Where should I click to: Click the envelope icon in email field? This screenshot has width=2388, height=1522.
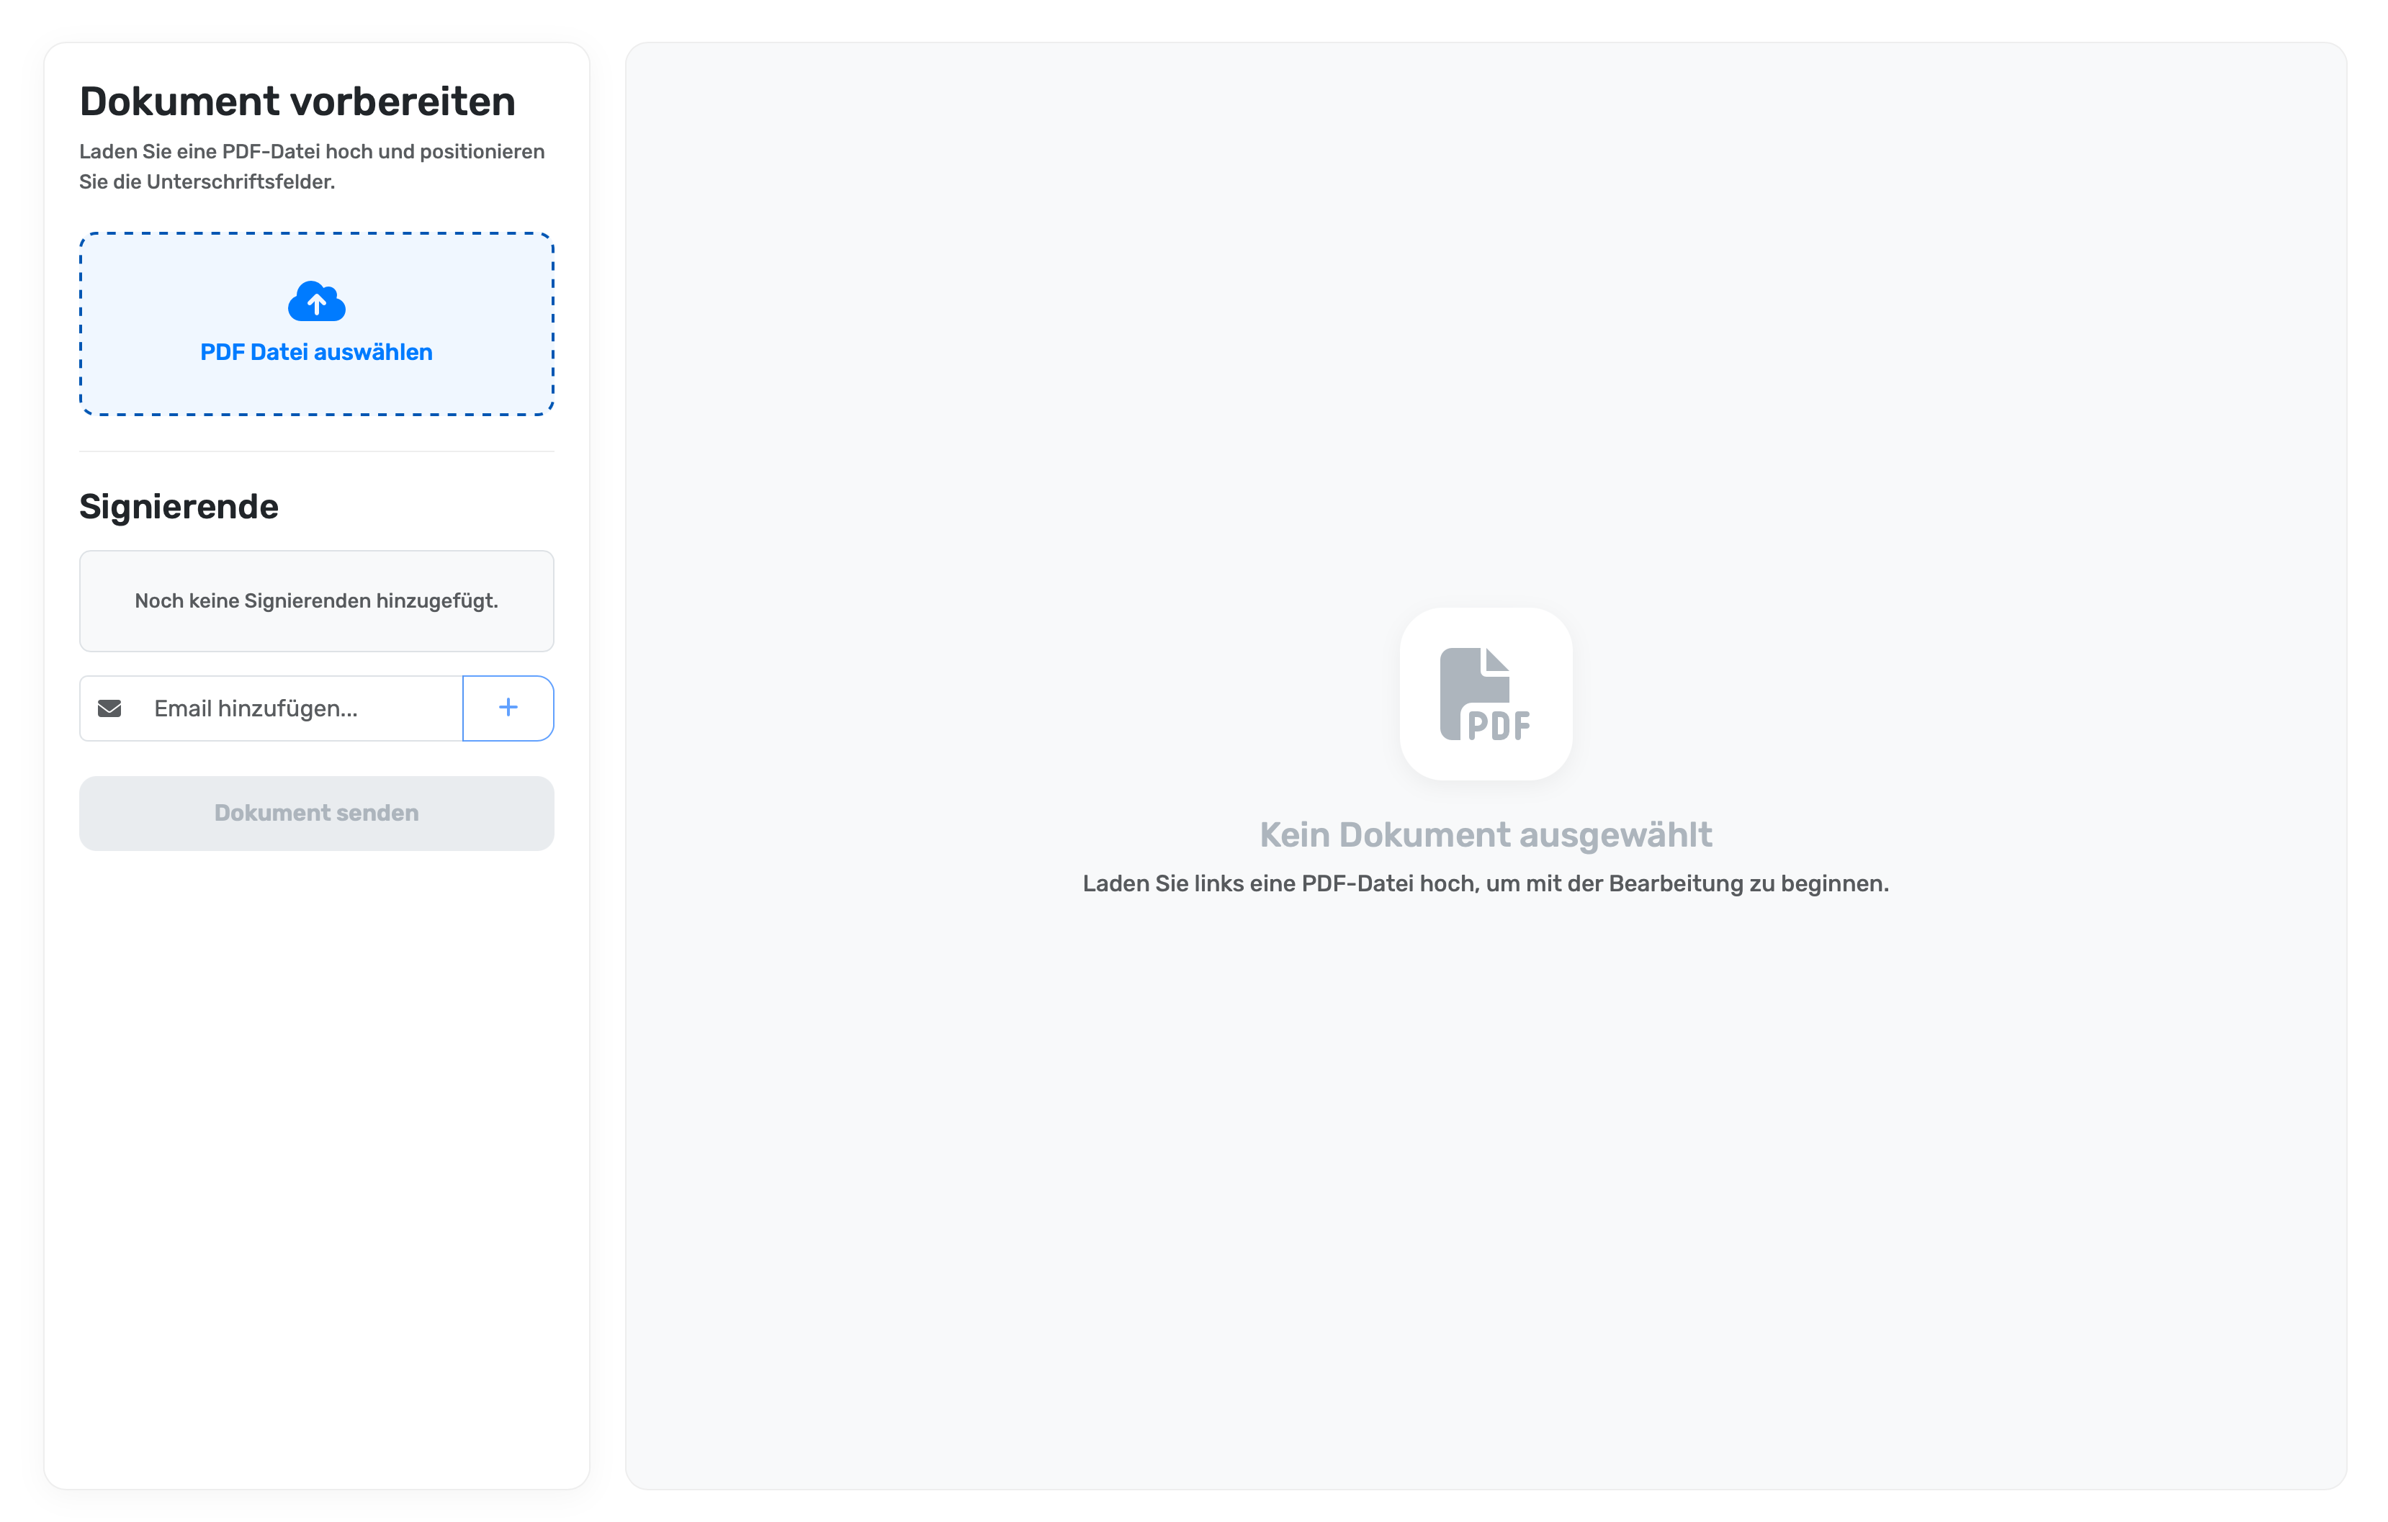[110, 708]
